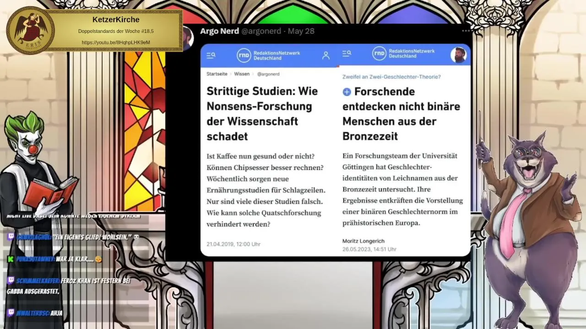
Task: Open the menu-search icon in the left RND header
Action: [x=211, y=55]
